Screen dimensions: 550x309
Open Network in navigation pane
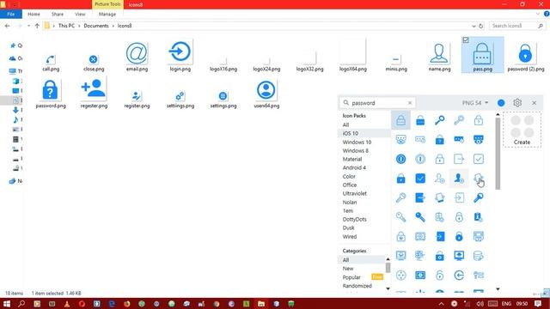[15, 181]
